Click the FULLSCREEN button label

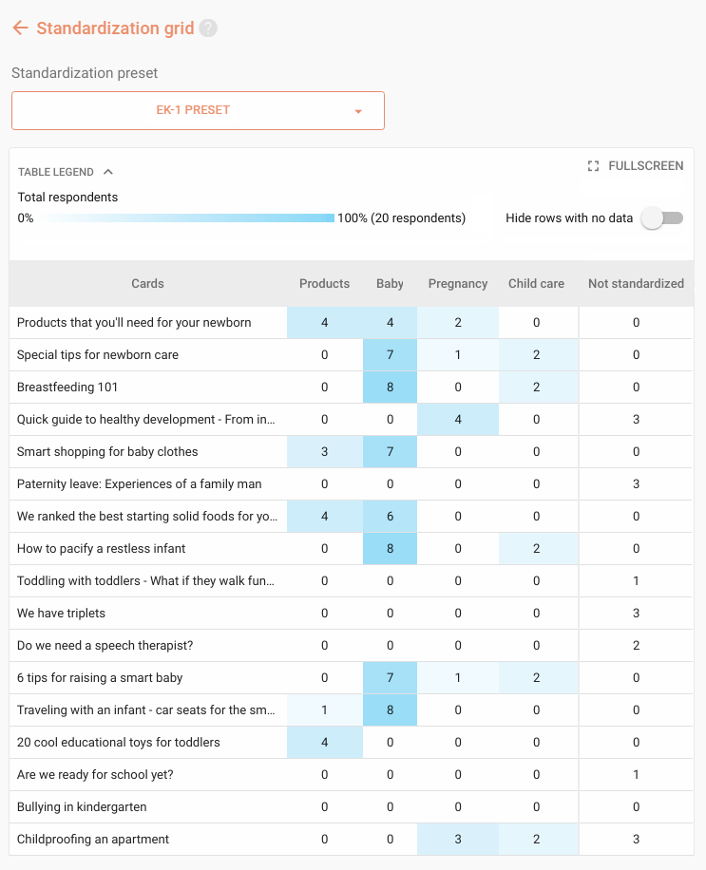[x=646, y=166]
